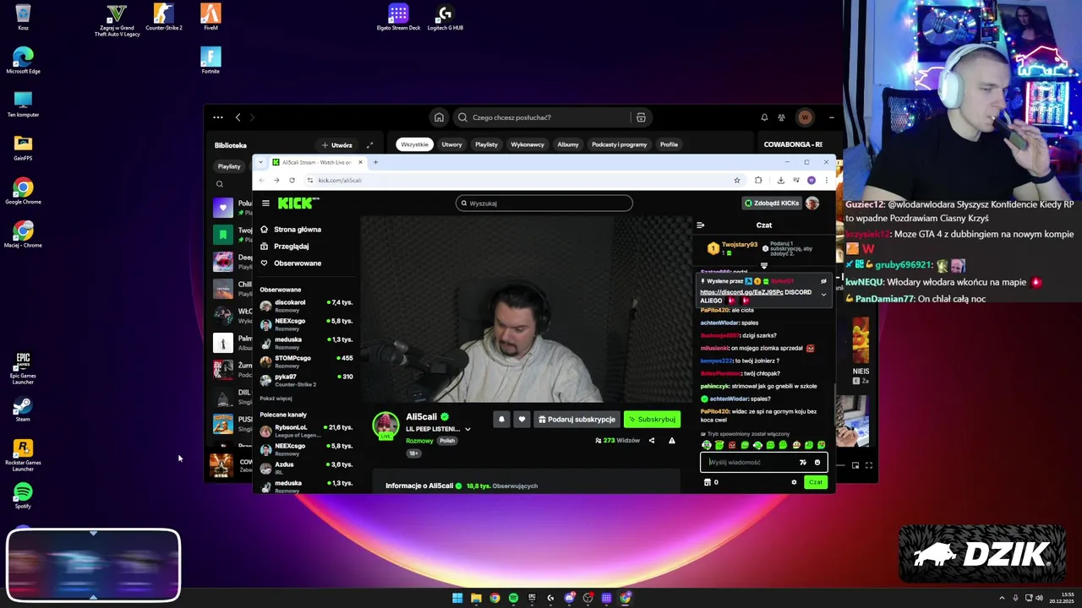Image resolution: width=1082 pixels, height=608 pixels.
Task: Expand Spotify library fullscreen arrows
Action: (x=369, y=145)
